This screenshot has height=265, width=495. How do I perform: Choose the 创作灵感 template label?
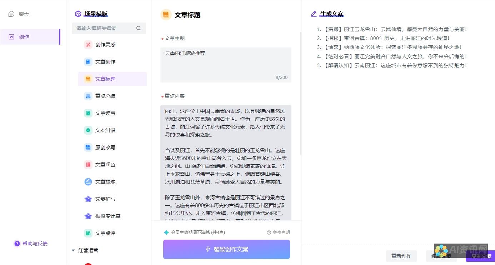(x=105, y=45)
